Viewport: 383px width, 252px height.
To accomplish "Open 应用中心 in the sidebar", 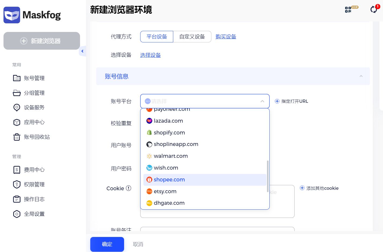I will [34, 122].
